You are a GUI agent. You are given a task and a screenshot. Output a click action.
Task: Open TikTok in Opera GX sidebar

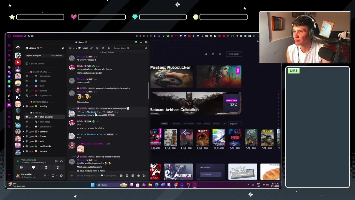point(9,96)
